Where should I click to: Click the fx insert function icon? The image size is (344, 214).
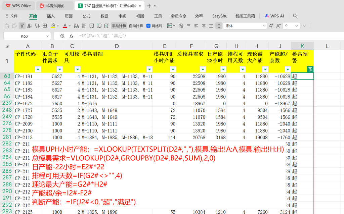(x=71, y=36)
